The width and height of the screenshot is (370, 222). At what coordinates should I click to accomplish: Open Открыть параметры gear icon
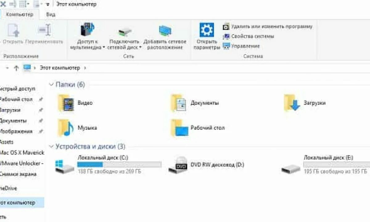tap(207, 30)
